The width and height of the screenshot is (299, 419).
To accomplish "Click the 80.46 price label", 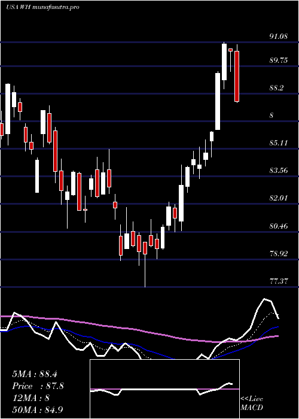I will [x=279, y=226].
